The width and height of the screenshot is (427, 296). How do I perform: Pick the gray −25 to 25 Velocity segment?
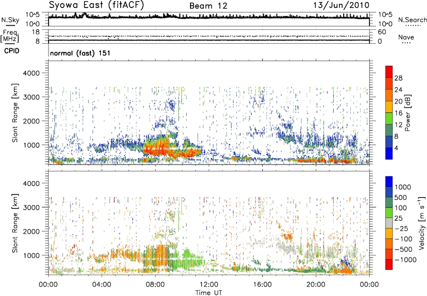tap(389, 223)
